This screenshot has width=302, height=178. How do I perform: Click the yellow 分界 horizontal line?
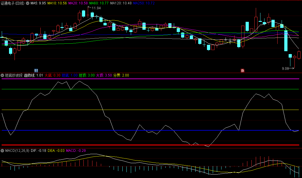click(x=150, y=110)
